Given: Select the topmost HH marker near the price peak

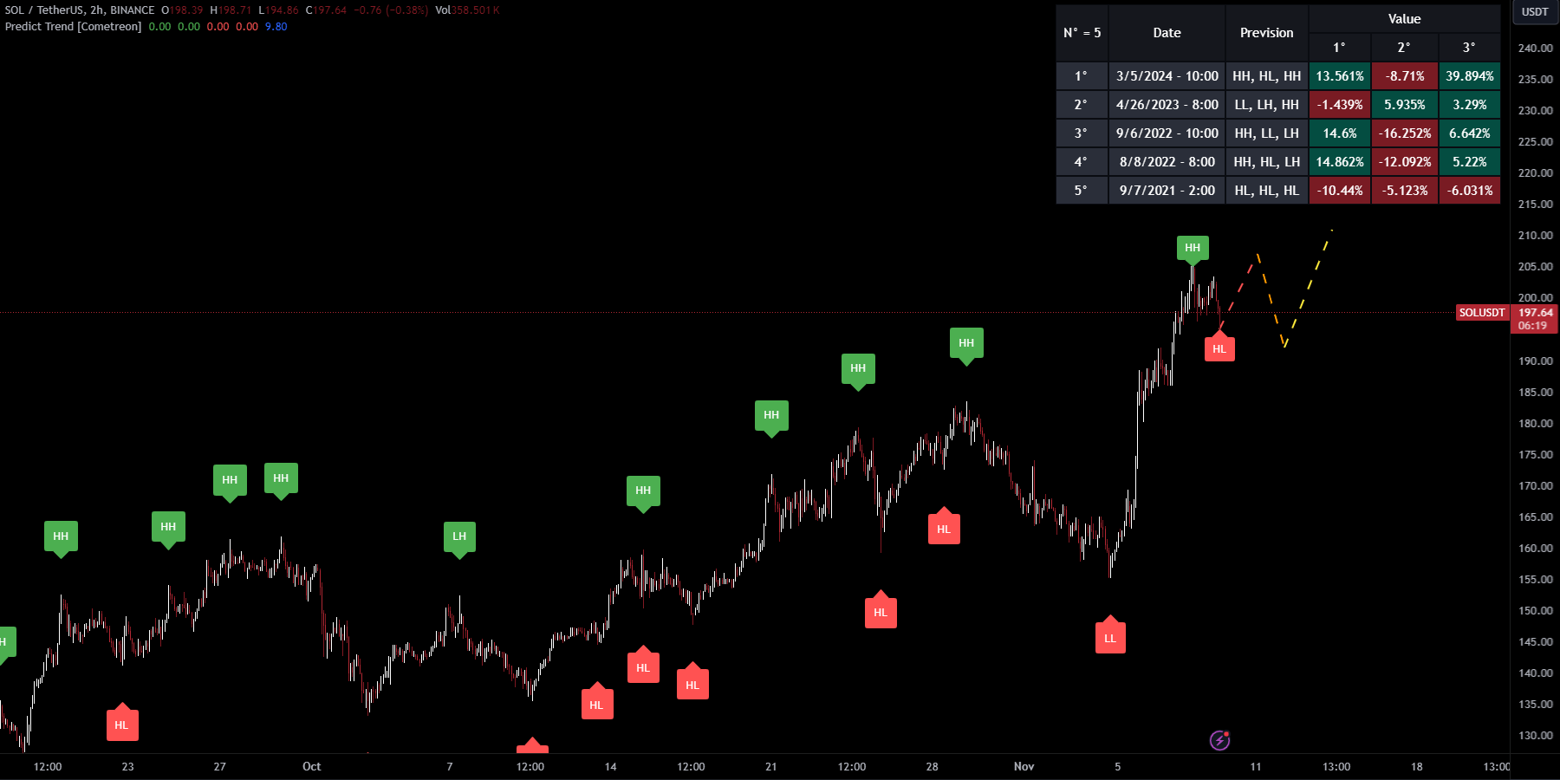Looking at the screenshot, I should pos(1192,249).
